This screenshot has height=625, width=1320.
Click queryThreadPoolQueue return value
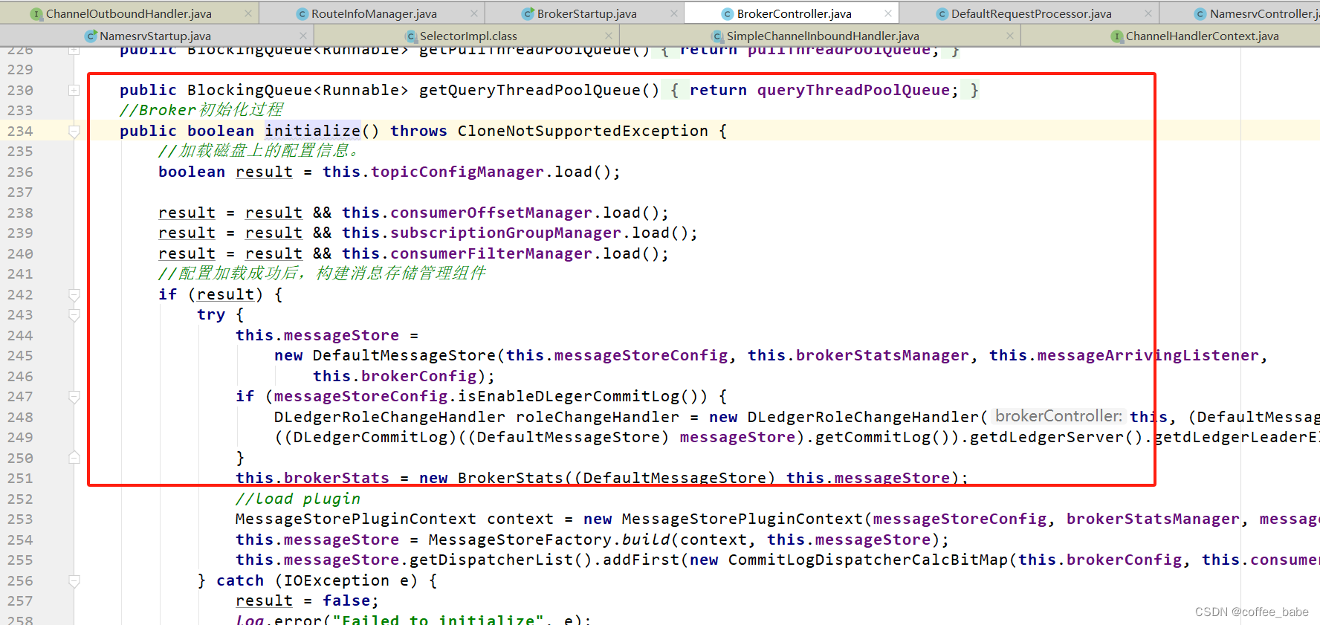(x=853, y=90)
